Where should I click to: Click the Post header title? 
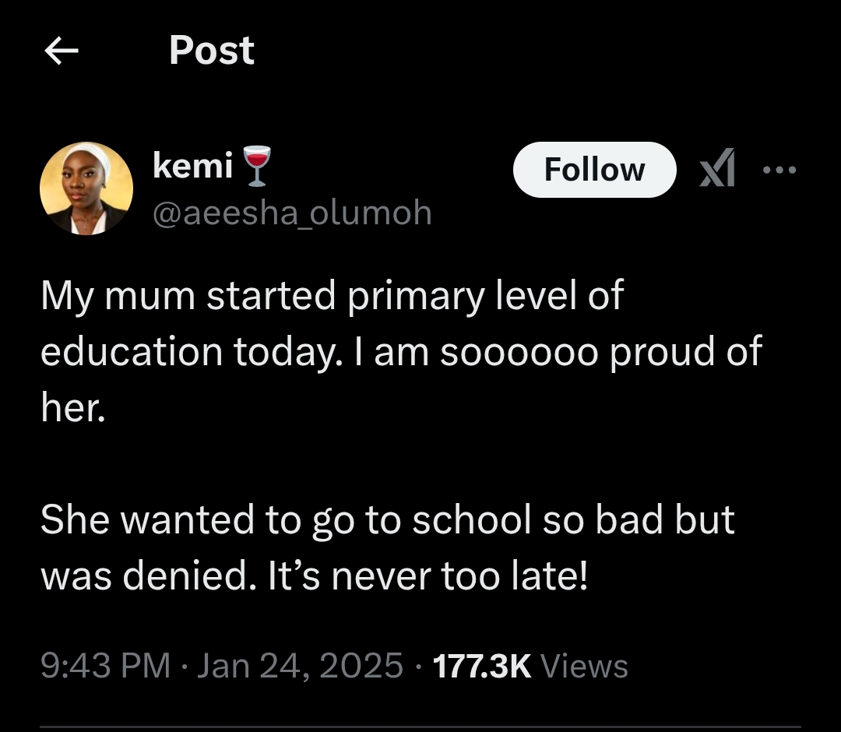(212, 51)
